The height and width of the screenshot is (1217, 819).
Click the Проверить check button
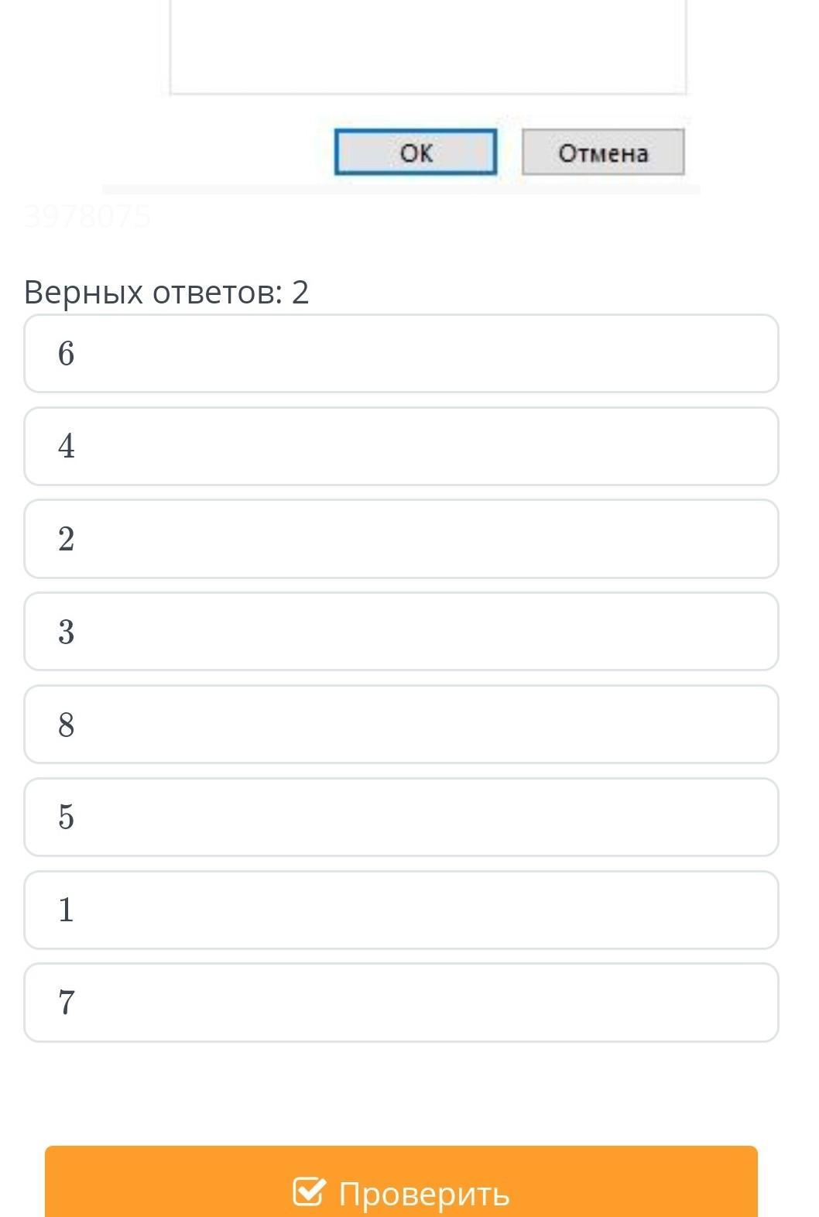pyautogui.click(x=401, y=1184)
